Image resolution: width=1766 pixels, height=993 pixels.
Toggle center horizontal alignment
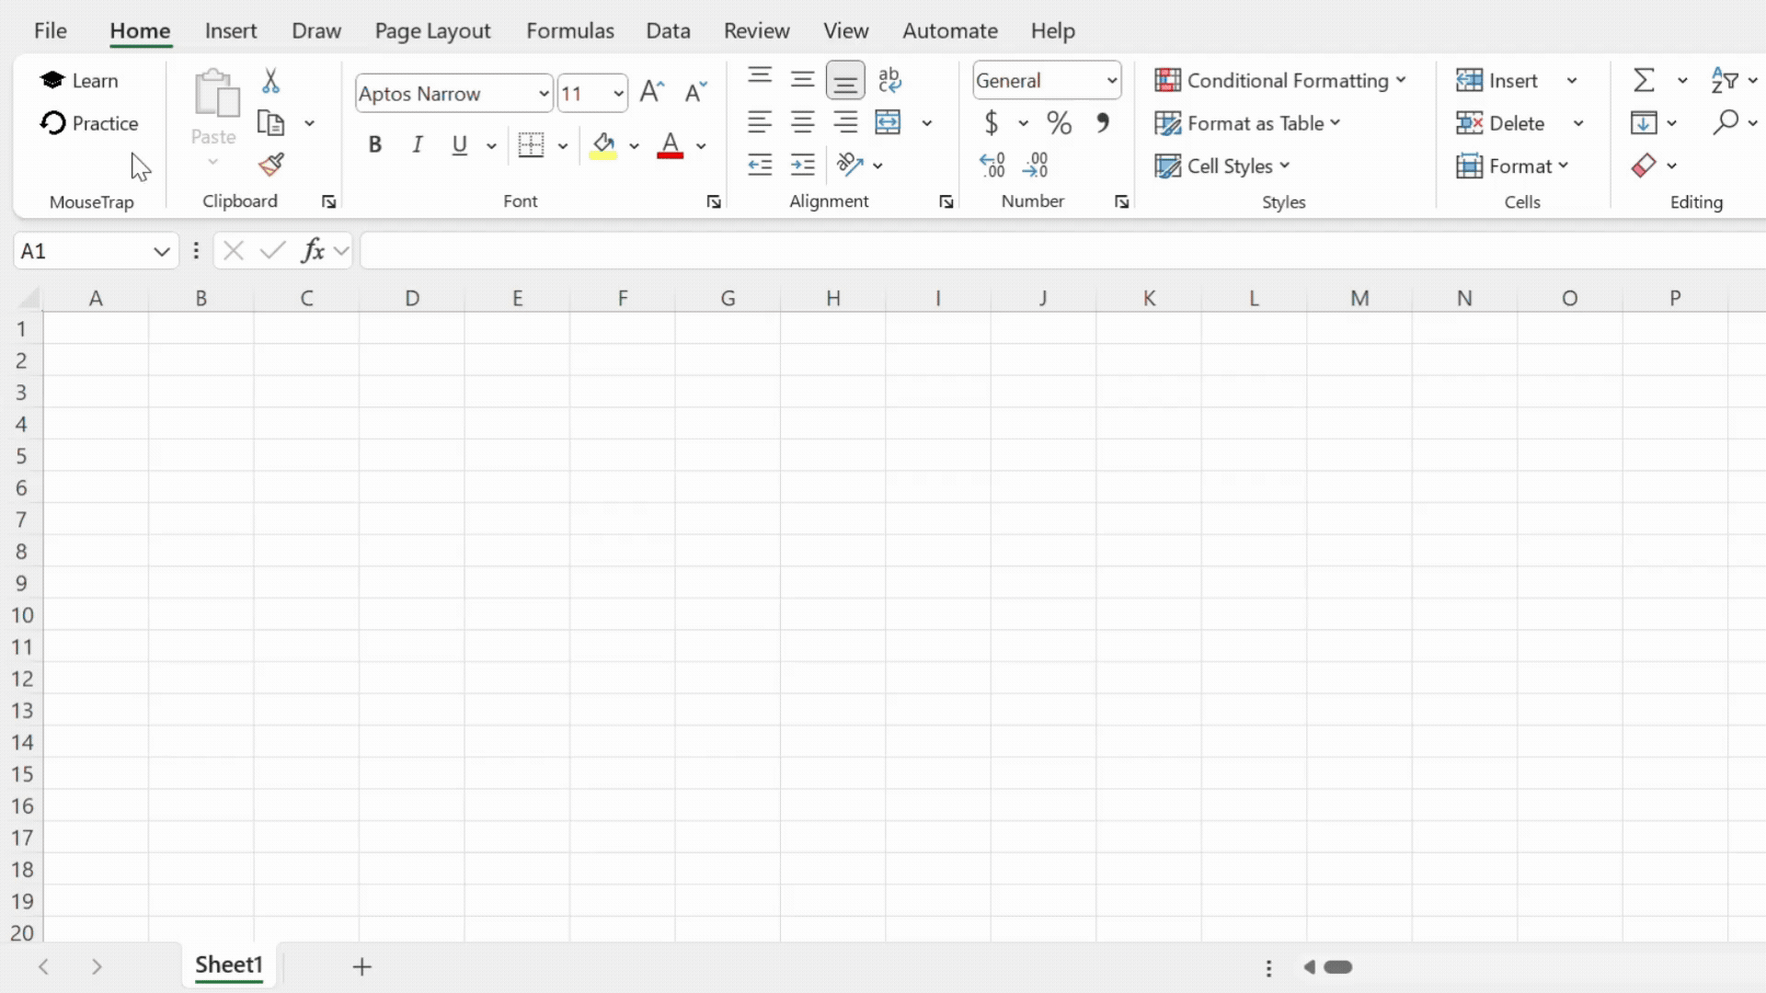(802, 123)
